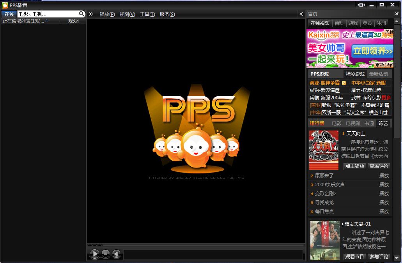Open the 工具(T) menu
The height and width of the screenshot is (263, 402).
coord(147,14)
